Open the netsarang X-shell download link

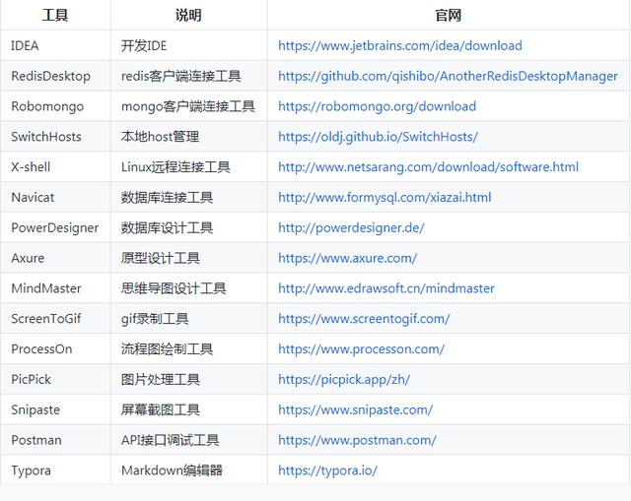428,167
